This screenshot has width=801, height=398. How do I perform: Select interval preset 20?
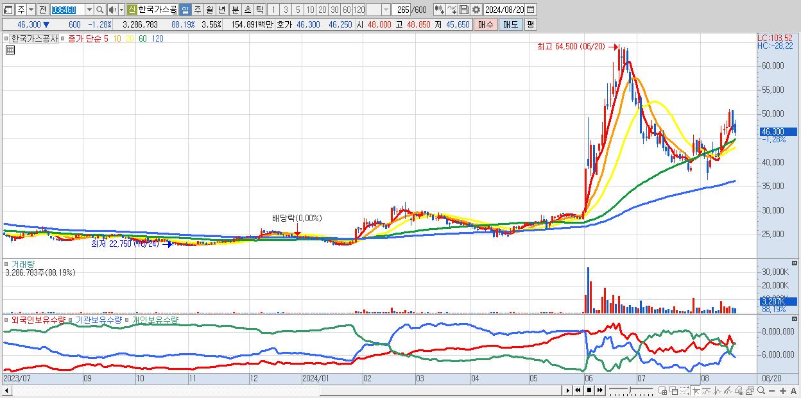[322, 10]
